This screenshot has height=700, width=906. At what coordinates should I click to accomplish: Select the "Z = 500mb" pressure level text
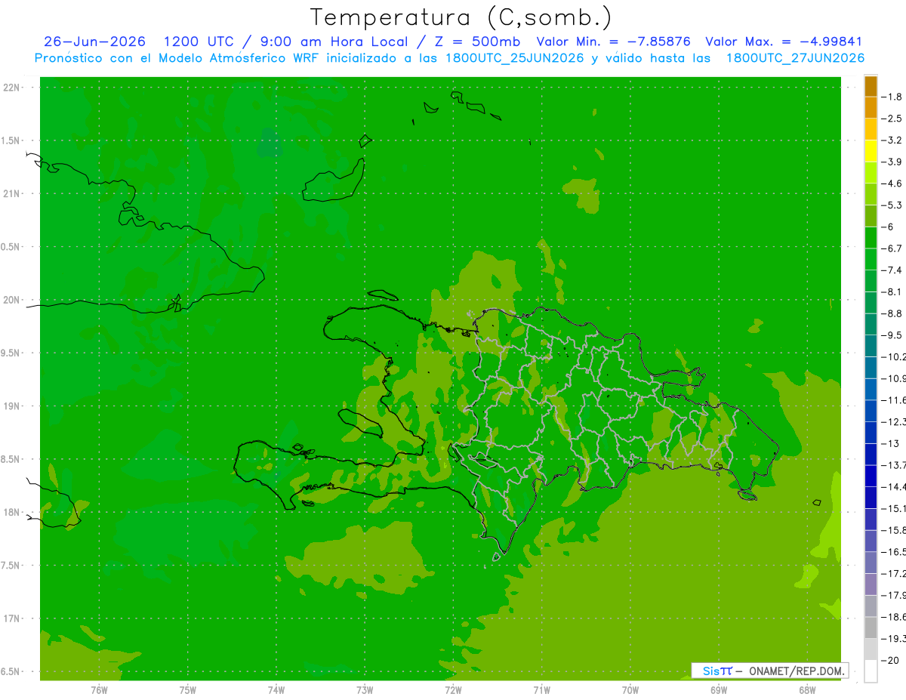(x=476, y=42)
